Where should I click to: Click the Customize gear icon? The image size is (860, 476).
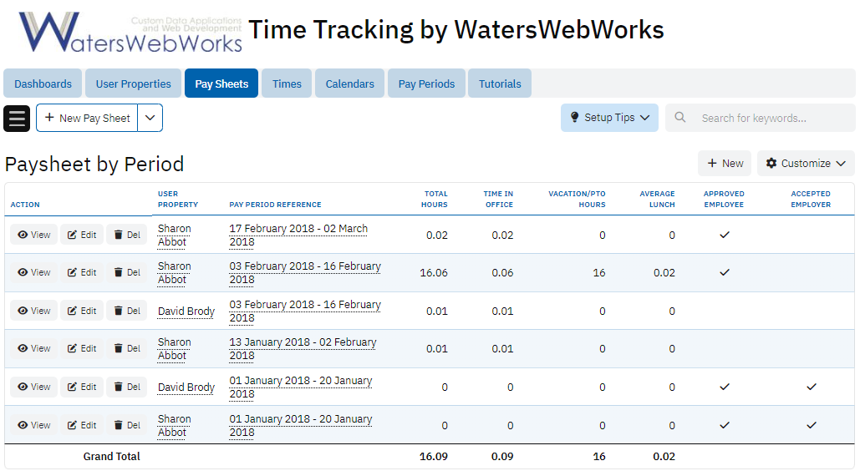coord(771,164)
